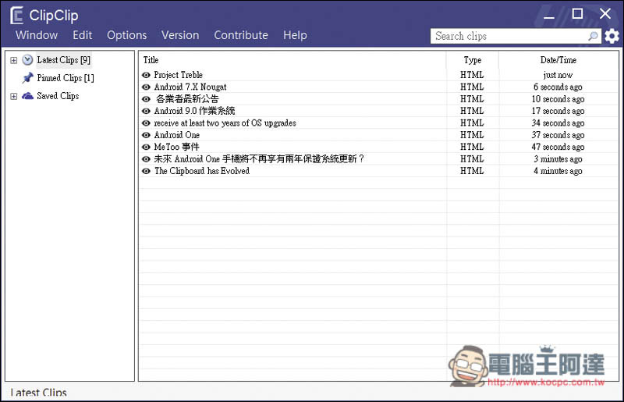Expand the Latest Clips tree node
Screen dimensions: 624x402
(14, 61)
